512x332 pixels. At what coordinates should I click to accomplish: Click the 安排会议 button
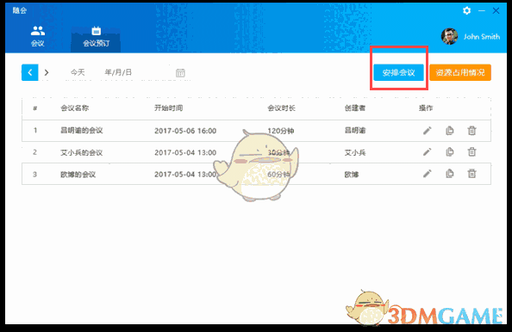click(x=399, y=72)
